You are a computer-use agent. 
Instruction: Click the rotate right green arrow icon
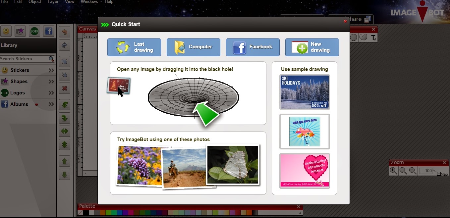pyautogui.click(x=65, y=118)
